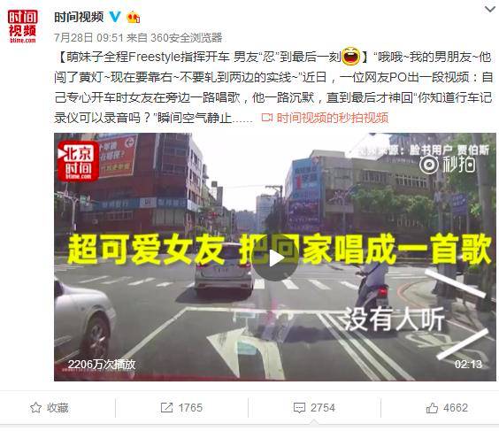Click the video icon before 秒拍视频 link

tap(267, 118)
